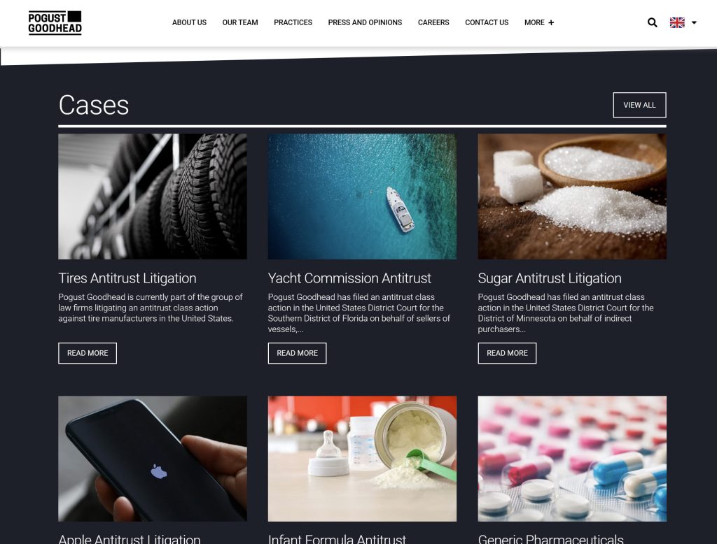Open the Yacht Commission Antitrust title link
The width and height of the screenshot is (717, 544).
click(349, 278)
